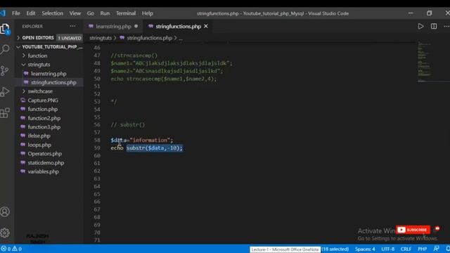Click the 18 selected status entry
This screenshot has height=253, width=450.
[335, 249]
